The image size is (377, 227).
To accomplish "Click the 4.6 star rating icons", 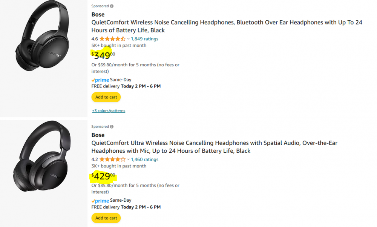I will pos(112,39).
